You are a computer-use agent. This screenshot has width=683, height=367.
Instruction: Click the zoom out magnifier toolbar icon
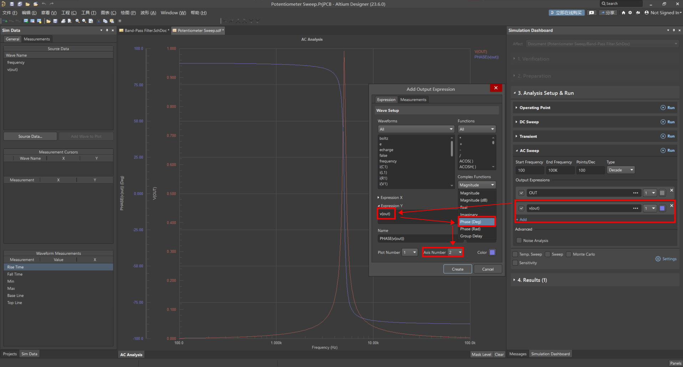(x=84, y=21)
